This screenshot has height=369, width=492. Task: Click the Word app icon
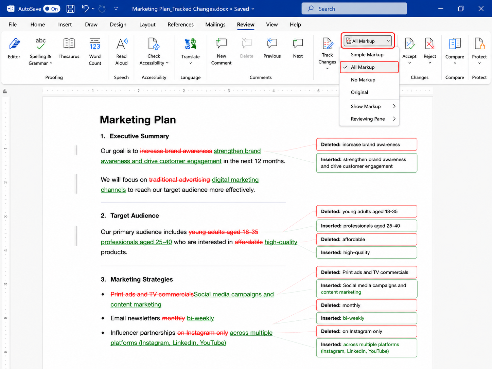coord(11,9)
